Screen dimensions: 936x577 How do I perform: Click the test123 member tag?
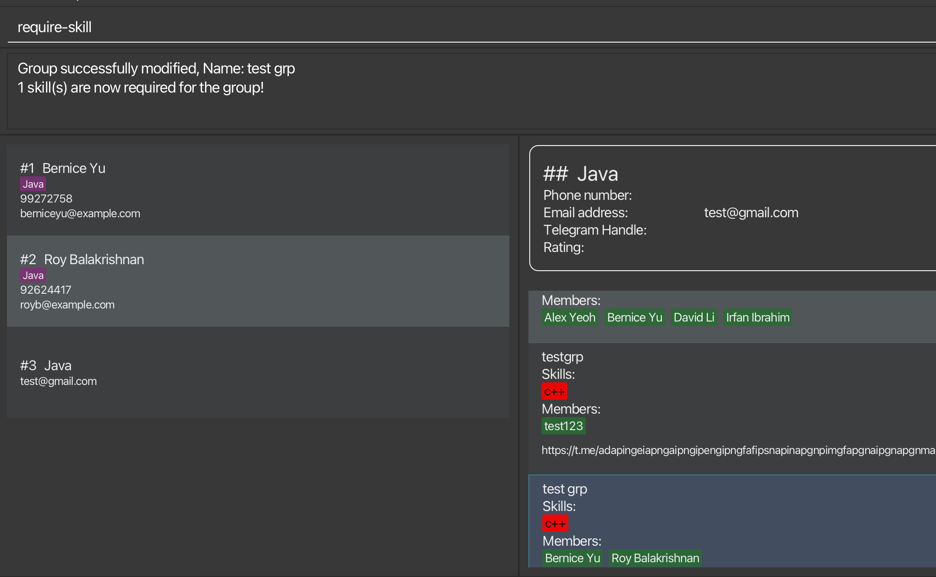pos(563,426)
